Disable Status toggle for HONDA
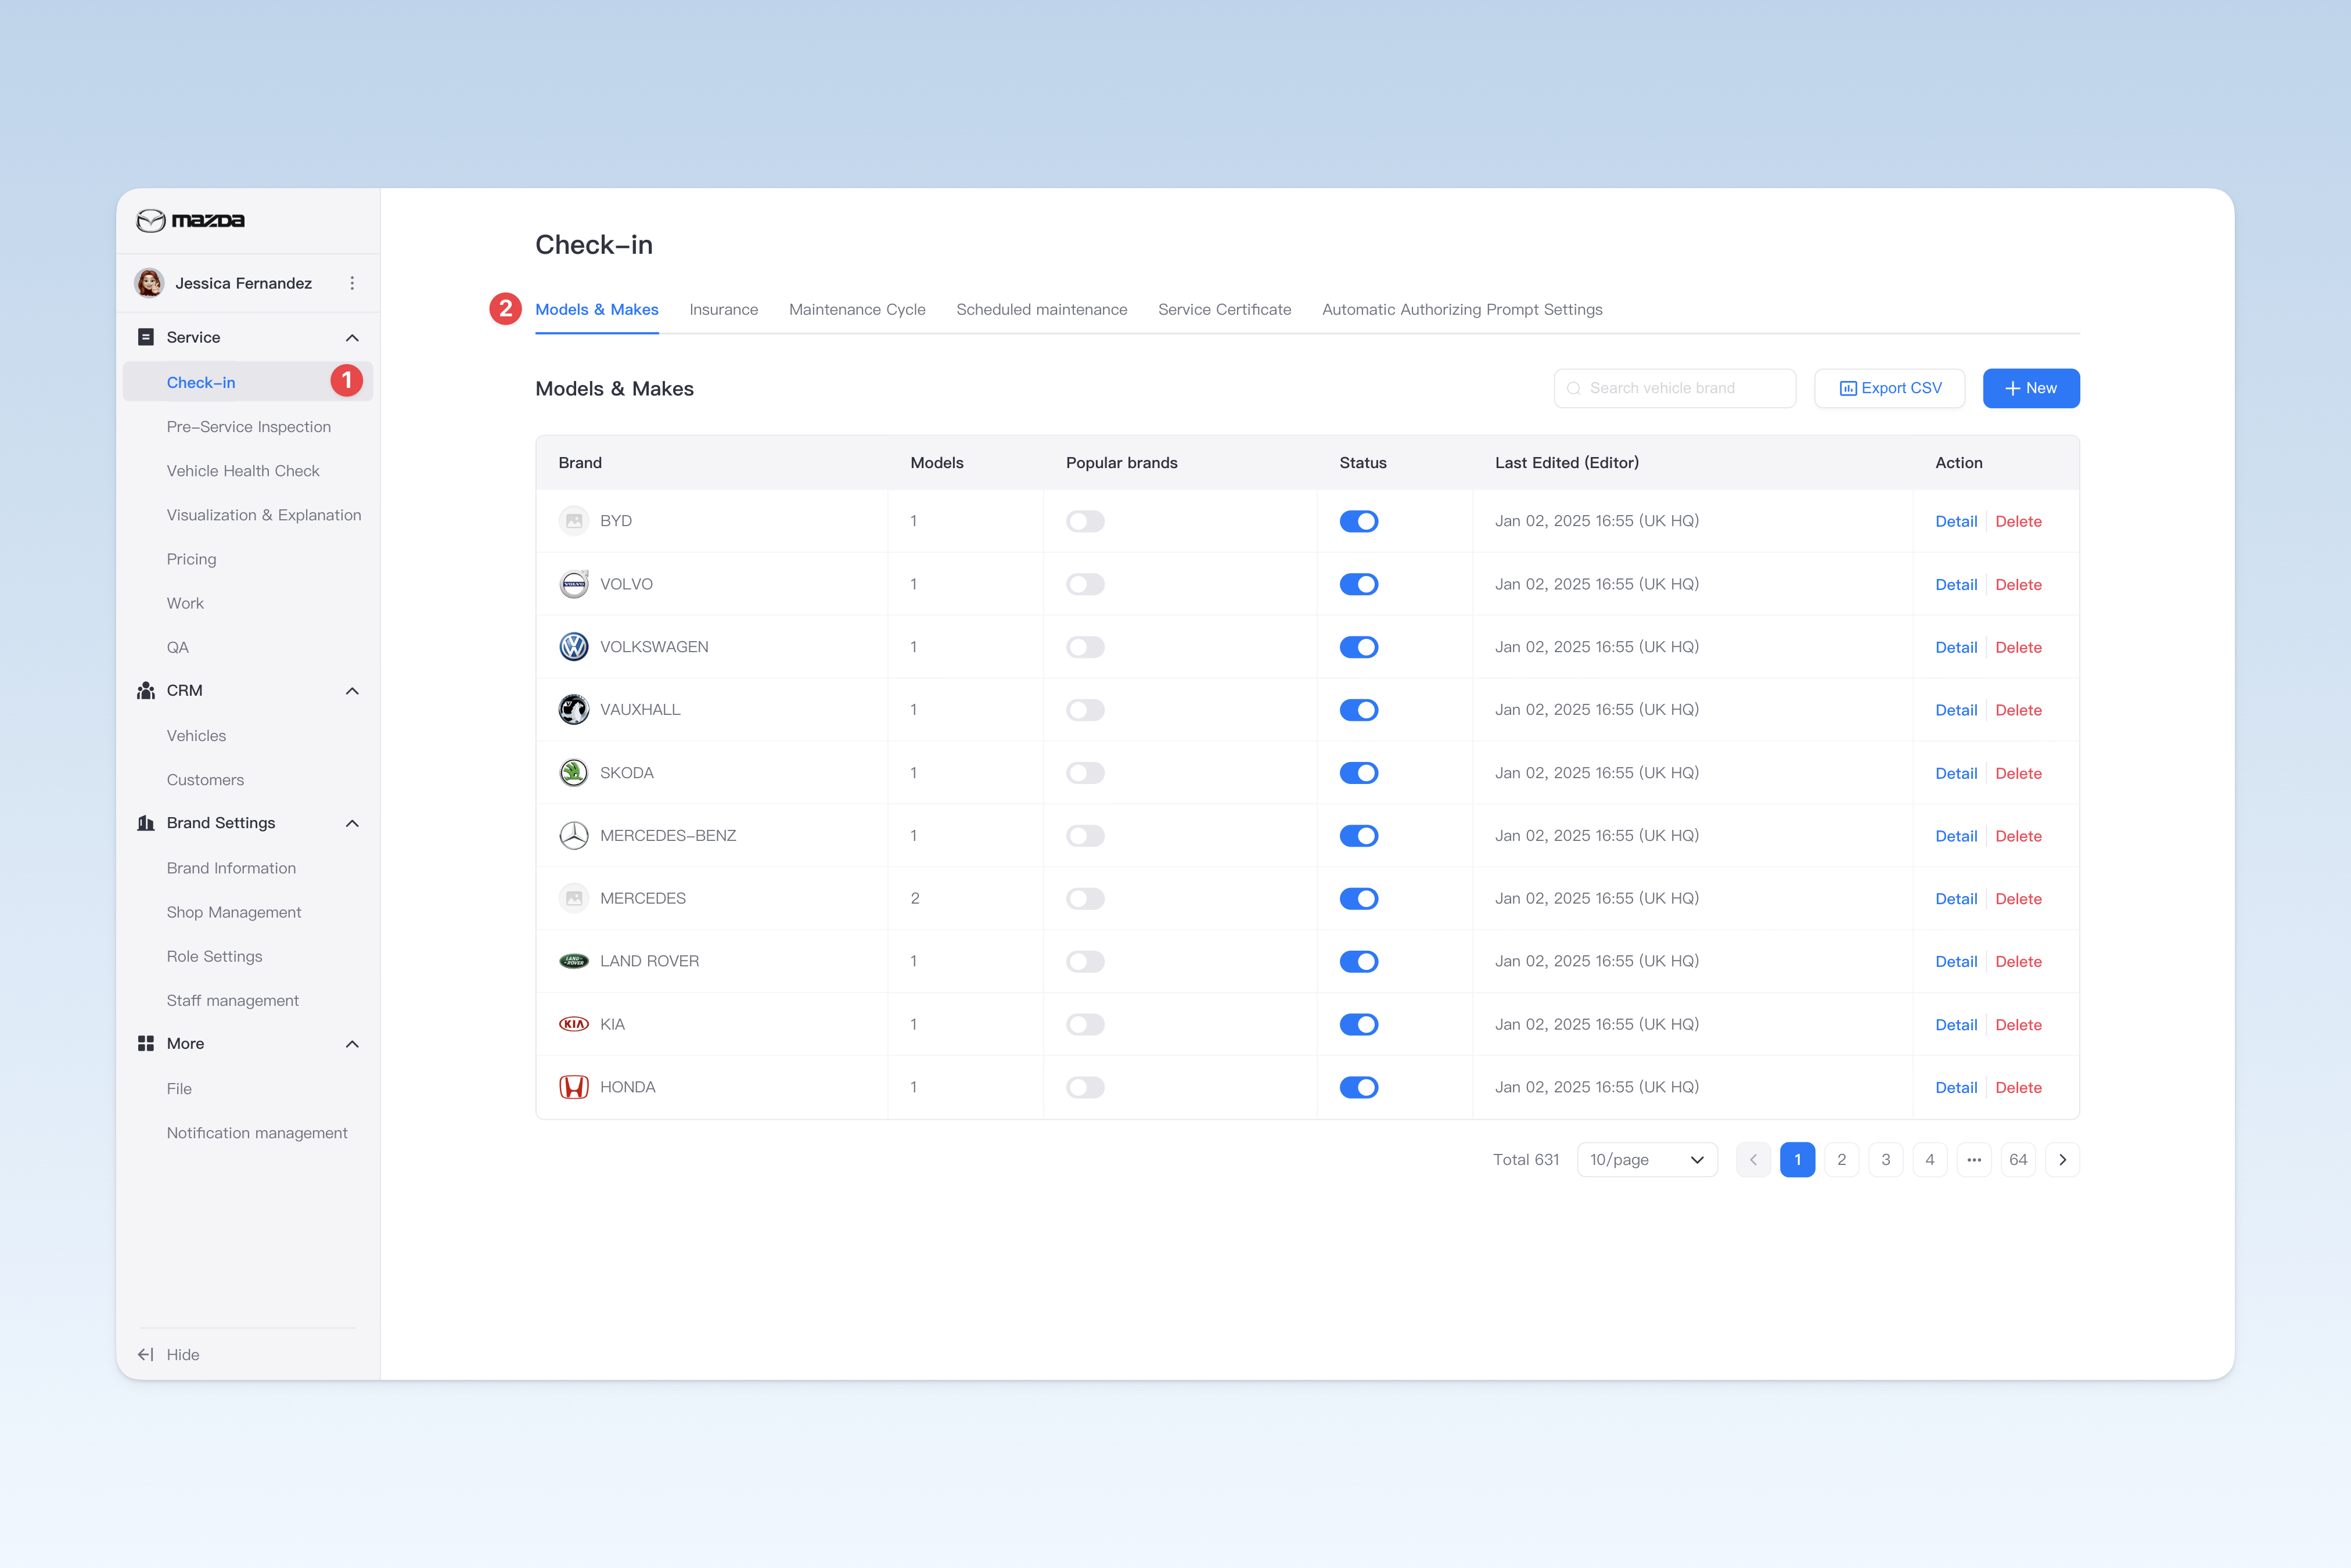The image size is (2351, 1568). click(1359, 1087)
